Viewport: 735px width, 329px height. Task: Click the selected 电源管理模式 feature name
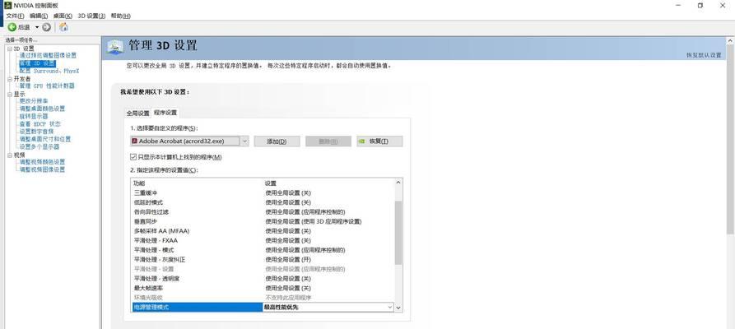coord(151,307)
